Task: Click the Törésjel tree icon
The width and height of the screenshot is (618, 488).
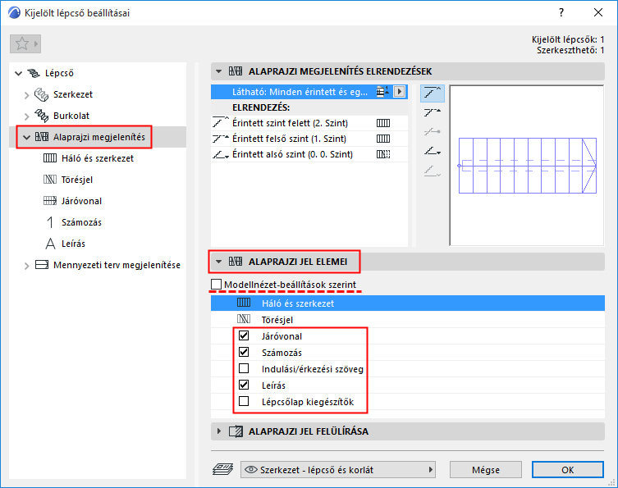Action: [50, 180]
